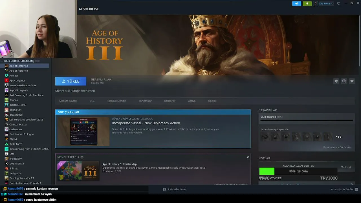This screenshot has width=361, height=203.
Task: Open the announcements megaphone button
Action: coord(296,4)
